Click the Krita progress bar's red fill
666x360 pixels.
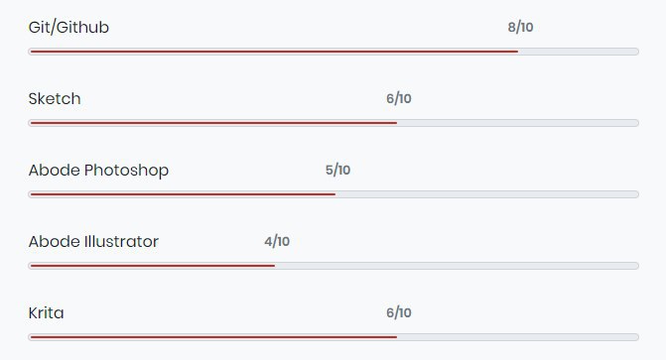(x=213, y=337)
